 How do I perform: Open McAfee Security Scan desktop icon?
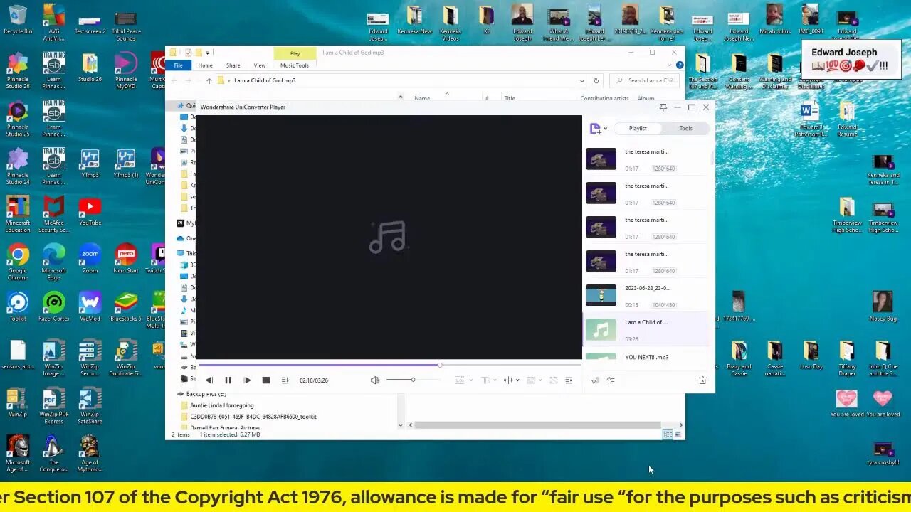point(54,215)
